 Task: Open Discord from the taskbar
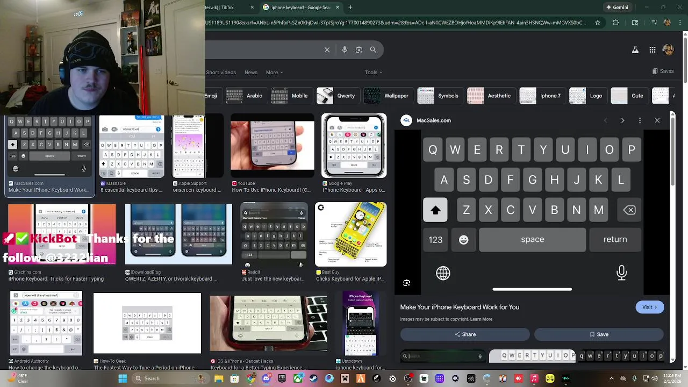(266, 378)
